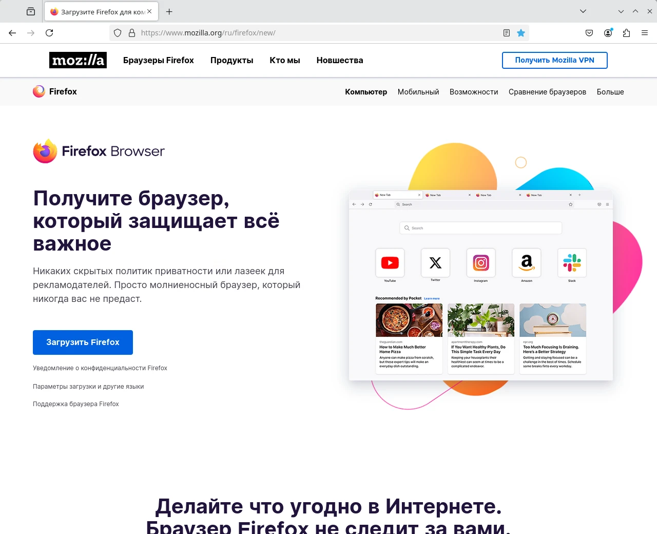This screenshot has width=657, height=534.
Task: Click heading 'Делайте что угодно в Интернете.'
Action: click(x=328, y=506)
